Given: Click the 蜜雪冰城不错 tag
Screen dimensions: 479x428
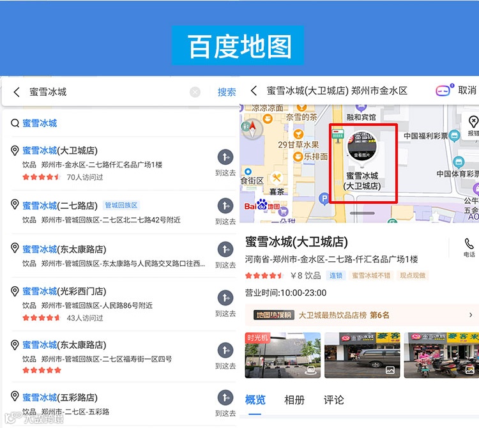Looking at the screenshot, I should point(371,275).
